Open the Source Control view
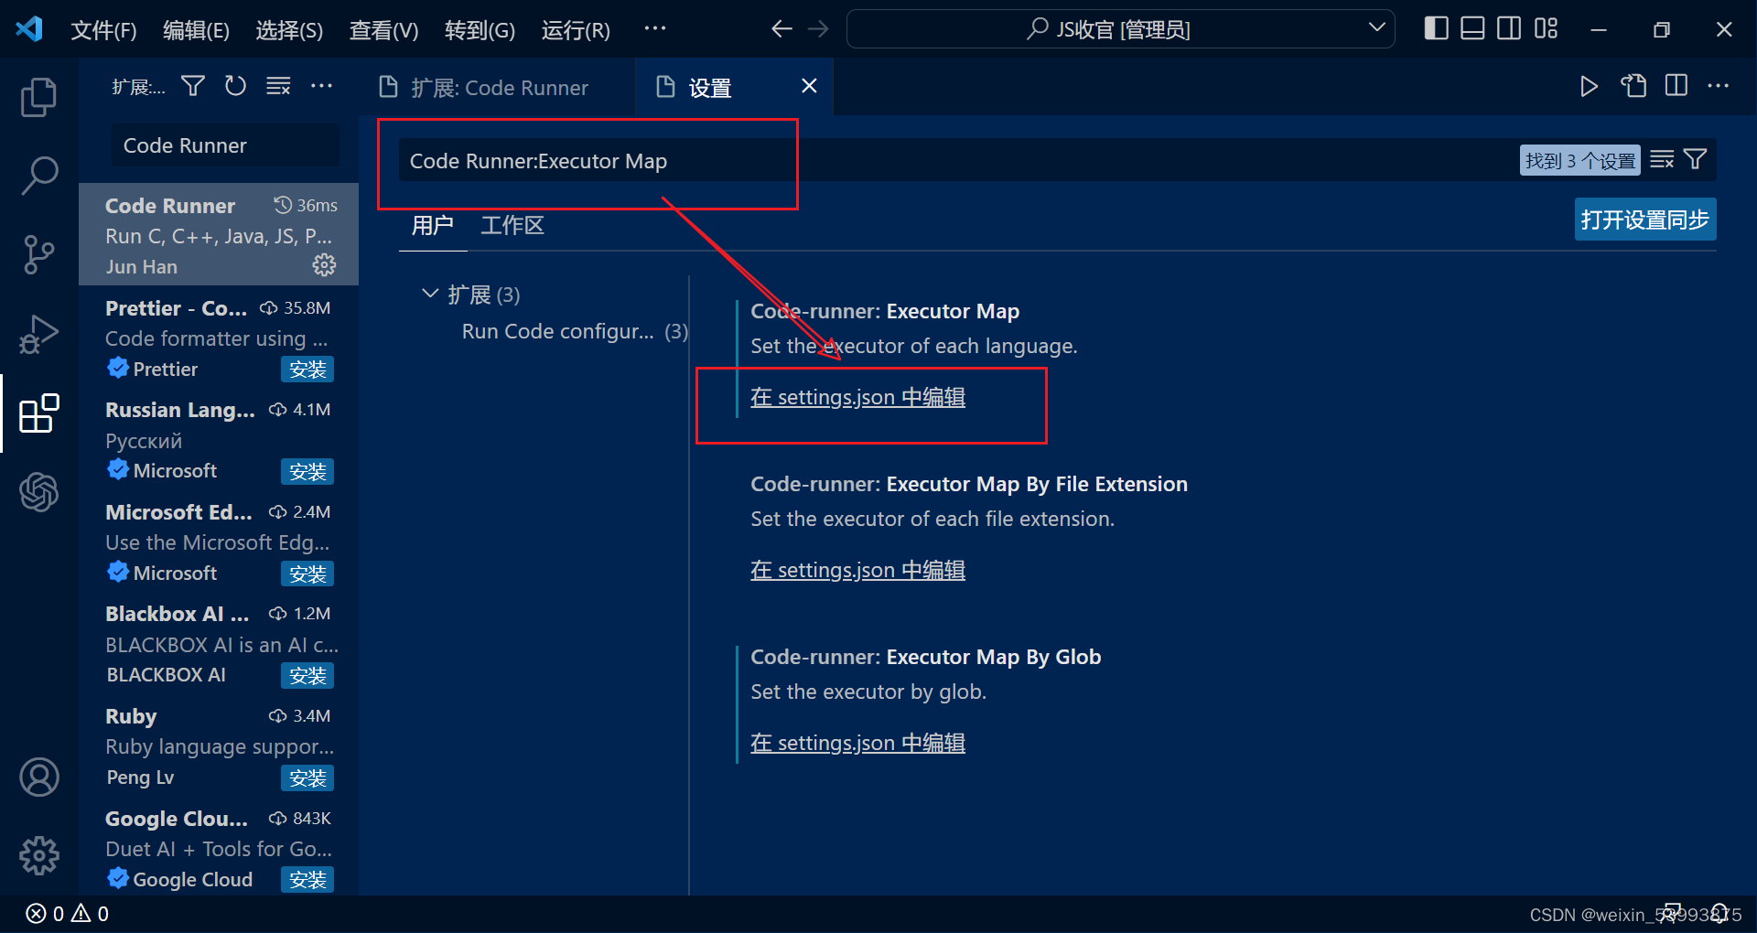This screenshot has height=933, width=1757. 38,254
